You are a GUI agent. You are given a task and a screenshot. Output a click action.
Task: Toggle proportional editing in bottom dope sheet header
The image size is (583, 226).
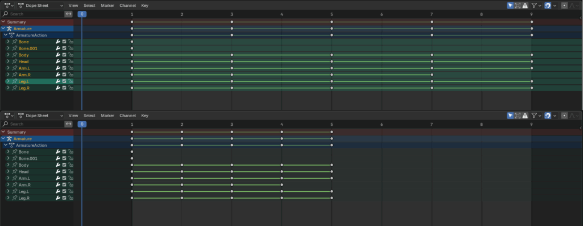(x=564, y=116)
